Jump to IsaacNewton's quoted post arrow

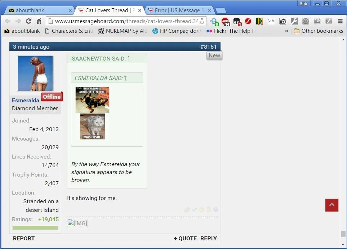(129, 58)
